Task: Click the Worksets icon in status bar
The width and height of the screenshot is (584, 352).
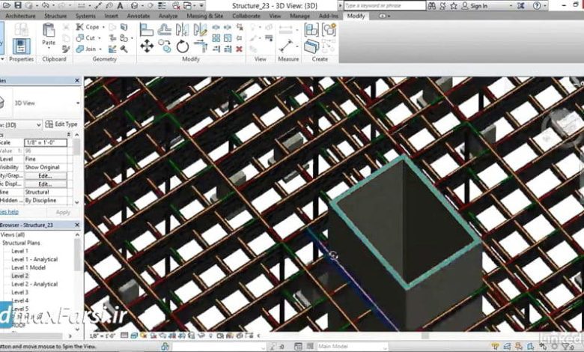Action: 165,347
